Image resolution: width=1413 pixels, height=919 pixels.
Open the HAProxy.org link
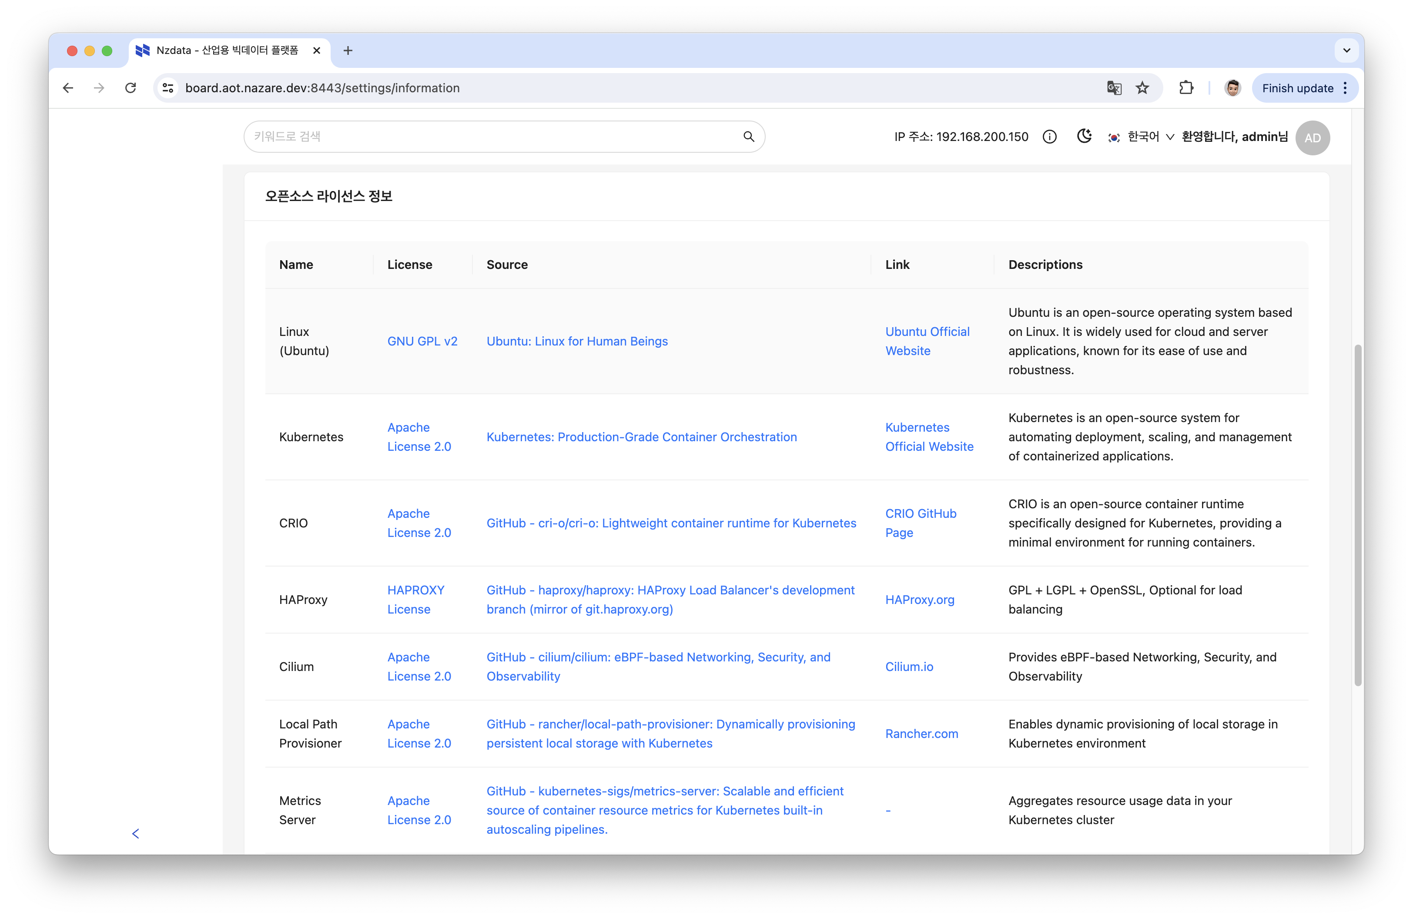tap(920, 600)
